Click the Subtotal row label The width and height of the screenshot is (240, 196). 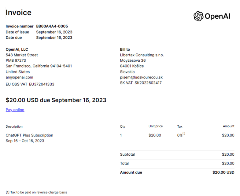pos(127,154)
